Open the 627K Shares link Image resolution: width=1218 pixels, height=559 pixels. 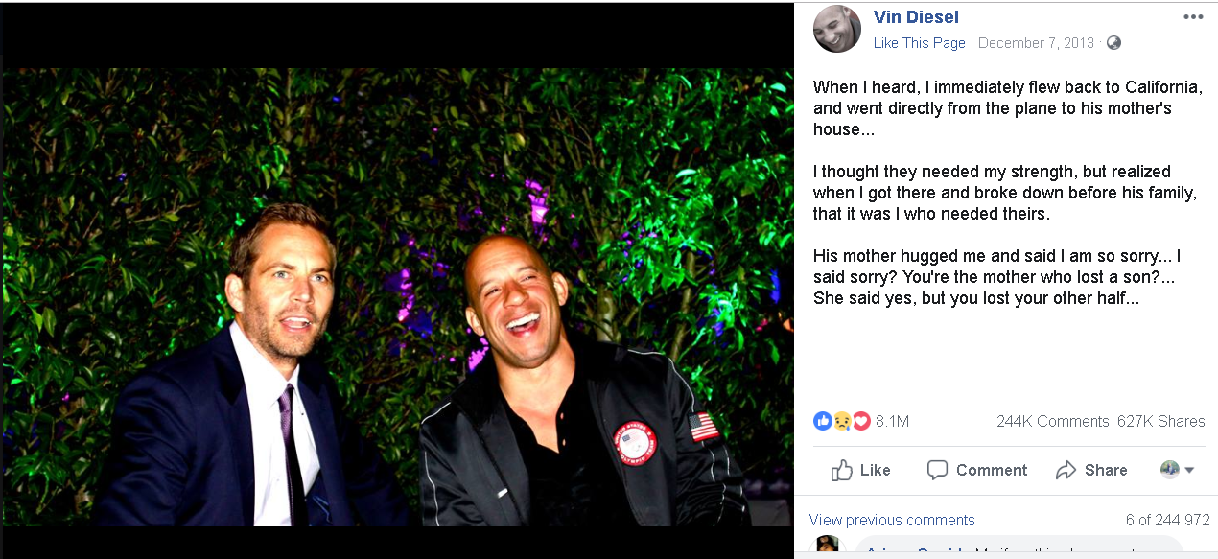[x=1160, y=421]
